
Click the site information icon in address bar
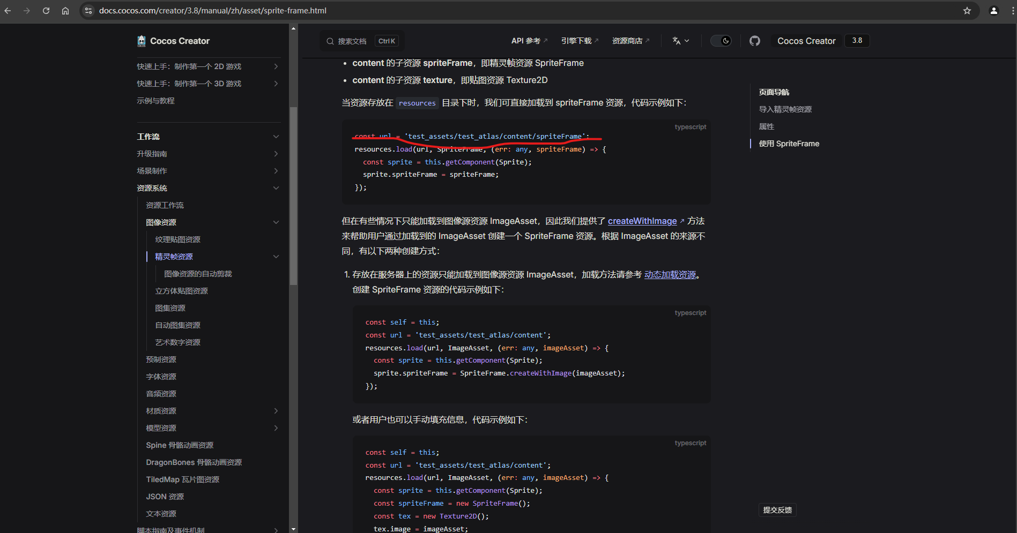pos(89,11)
